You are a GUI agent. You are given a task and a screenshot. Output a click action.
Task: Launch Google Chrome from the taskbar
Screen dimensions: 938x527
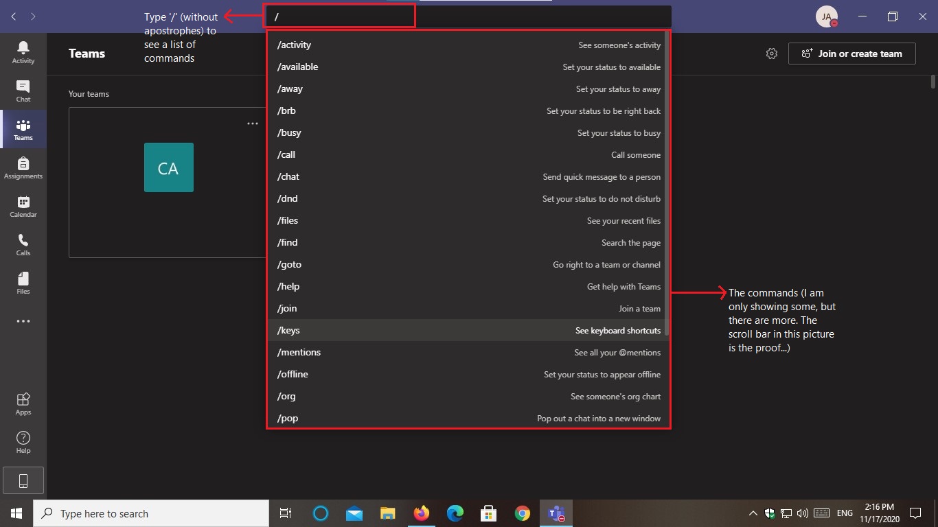[523, 513]
